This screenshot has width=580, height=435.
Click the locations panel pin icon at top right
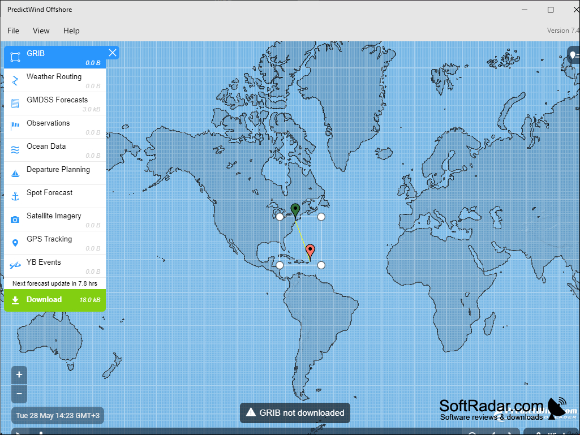point(574,55)
